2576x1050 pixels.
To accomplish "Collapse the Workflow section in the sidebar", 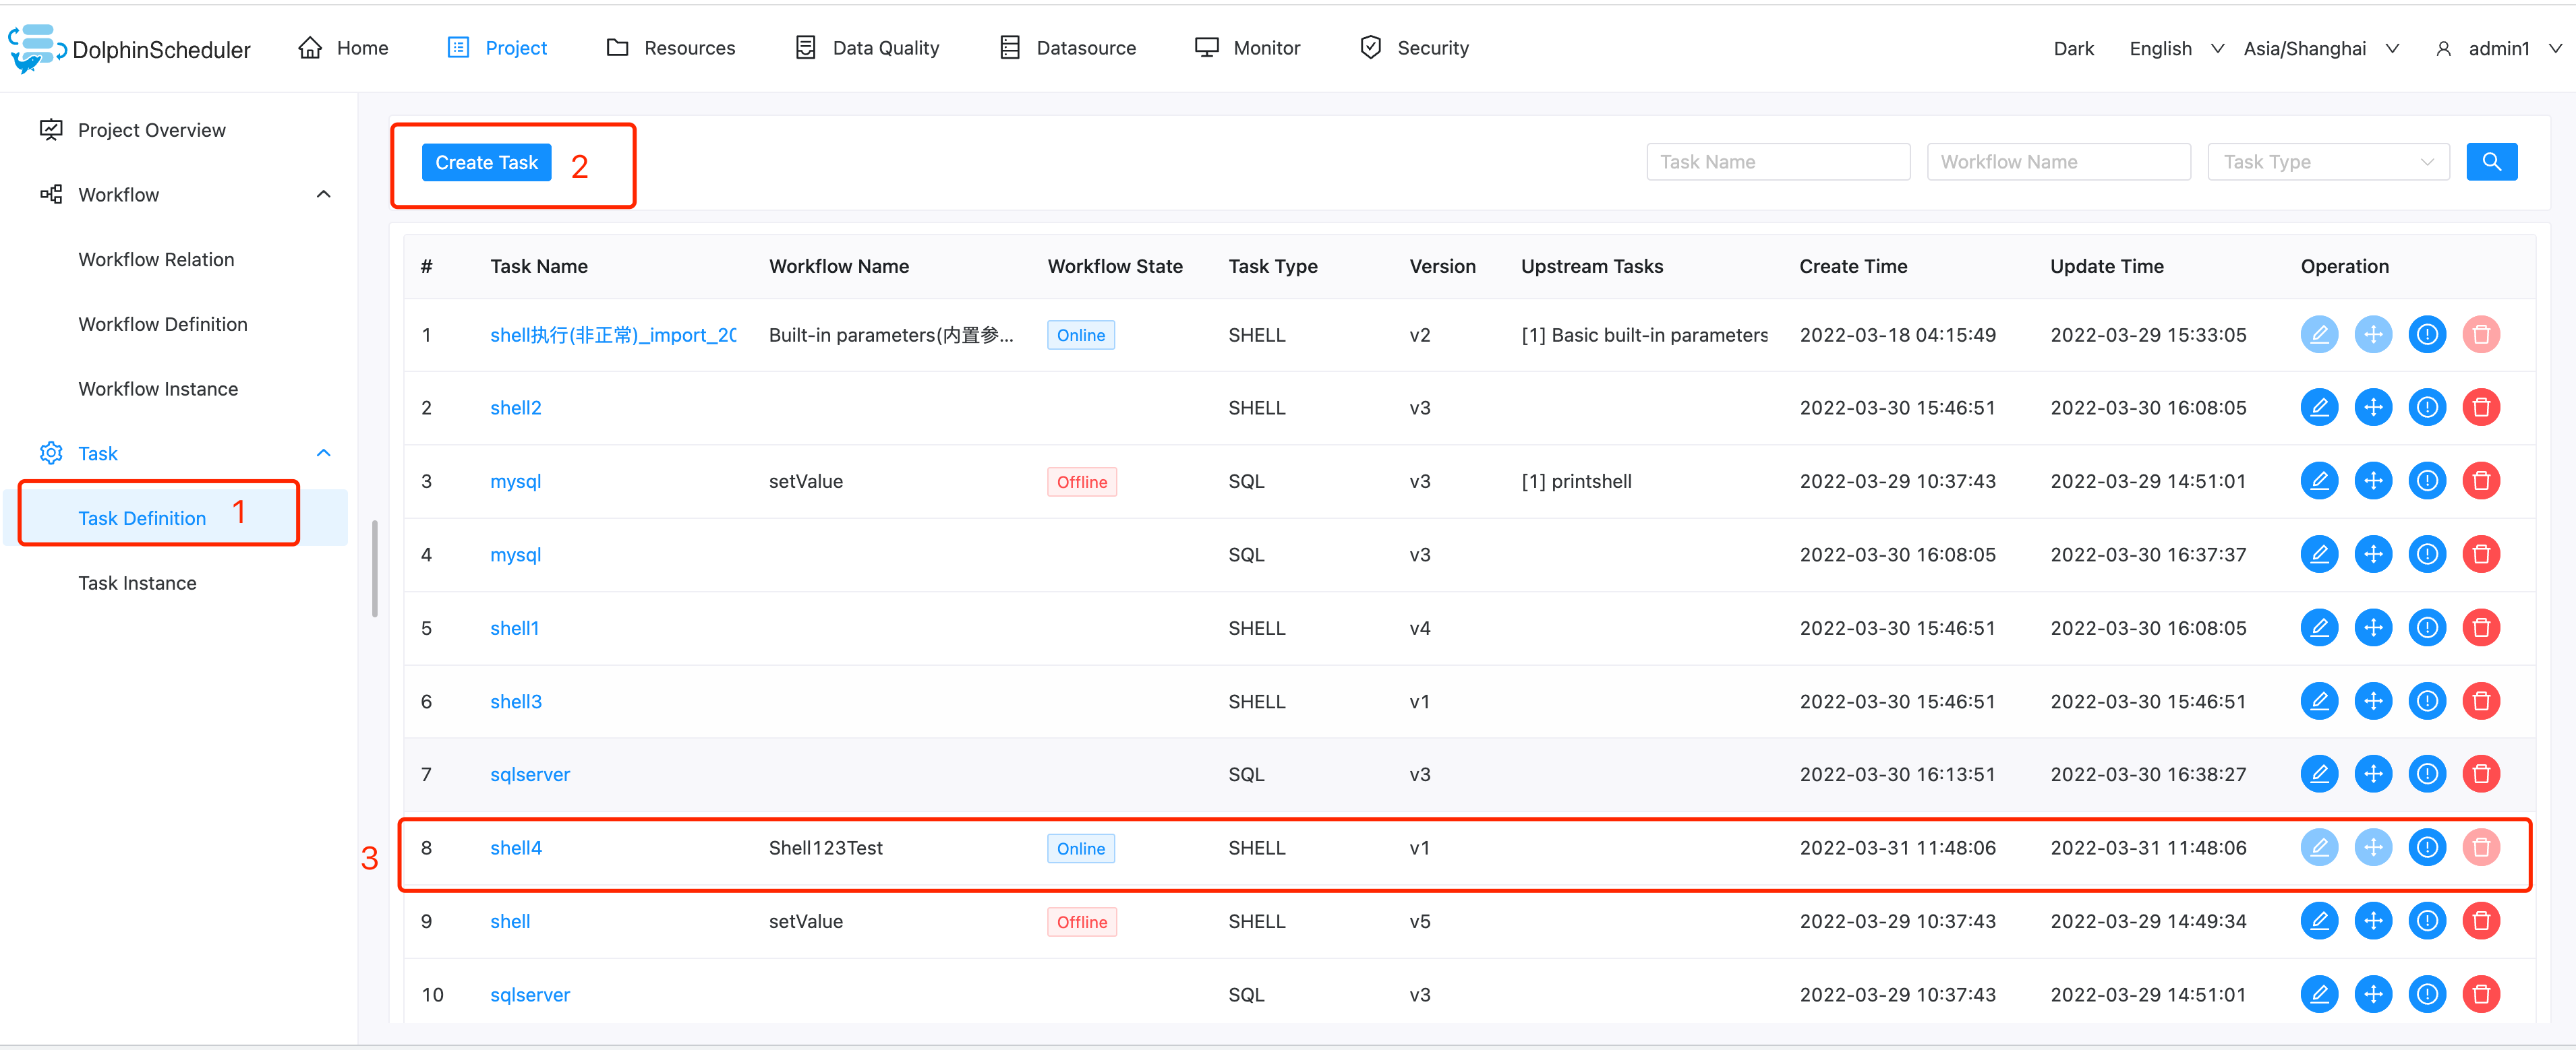I will (322, 194).
